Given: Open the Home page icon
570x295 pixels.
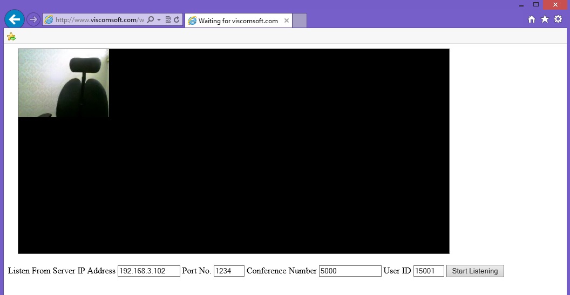Looking at the screenshot, I should click(x=532, y=19).
